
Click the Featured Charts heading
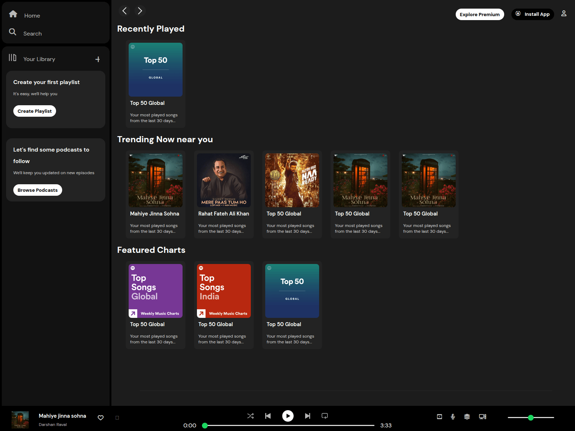tap(151, 250)
